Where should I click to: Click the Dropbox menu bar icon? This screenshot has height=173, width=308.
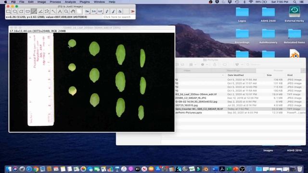tap(230, 2)
